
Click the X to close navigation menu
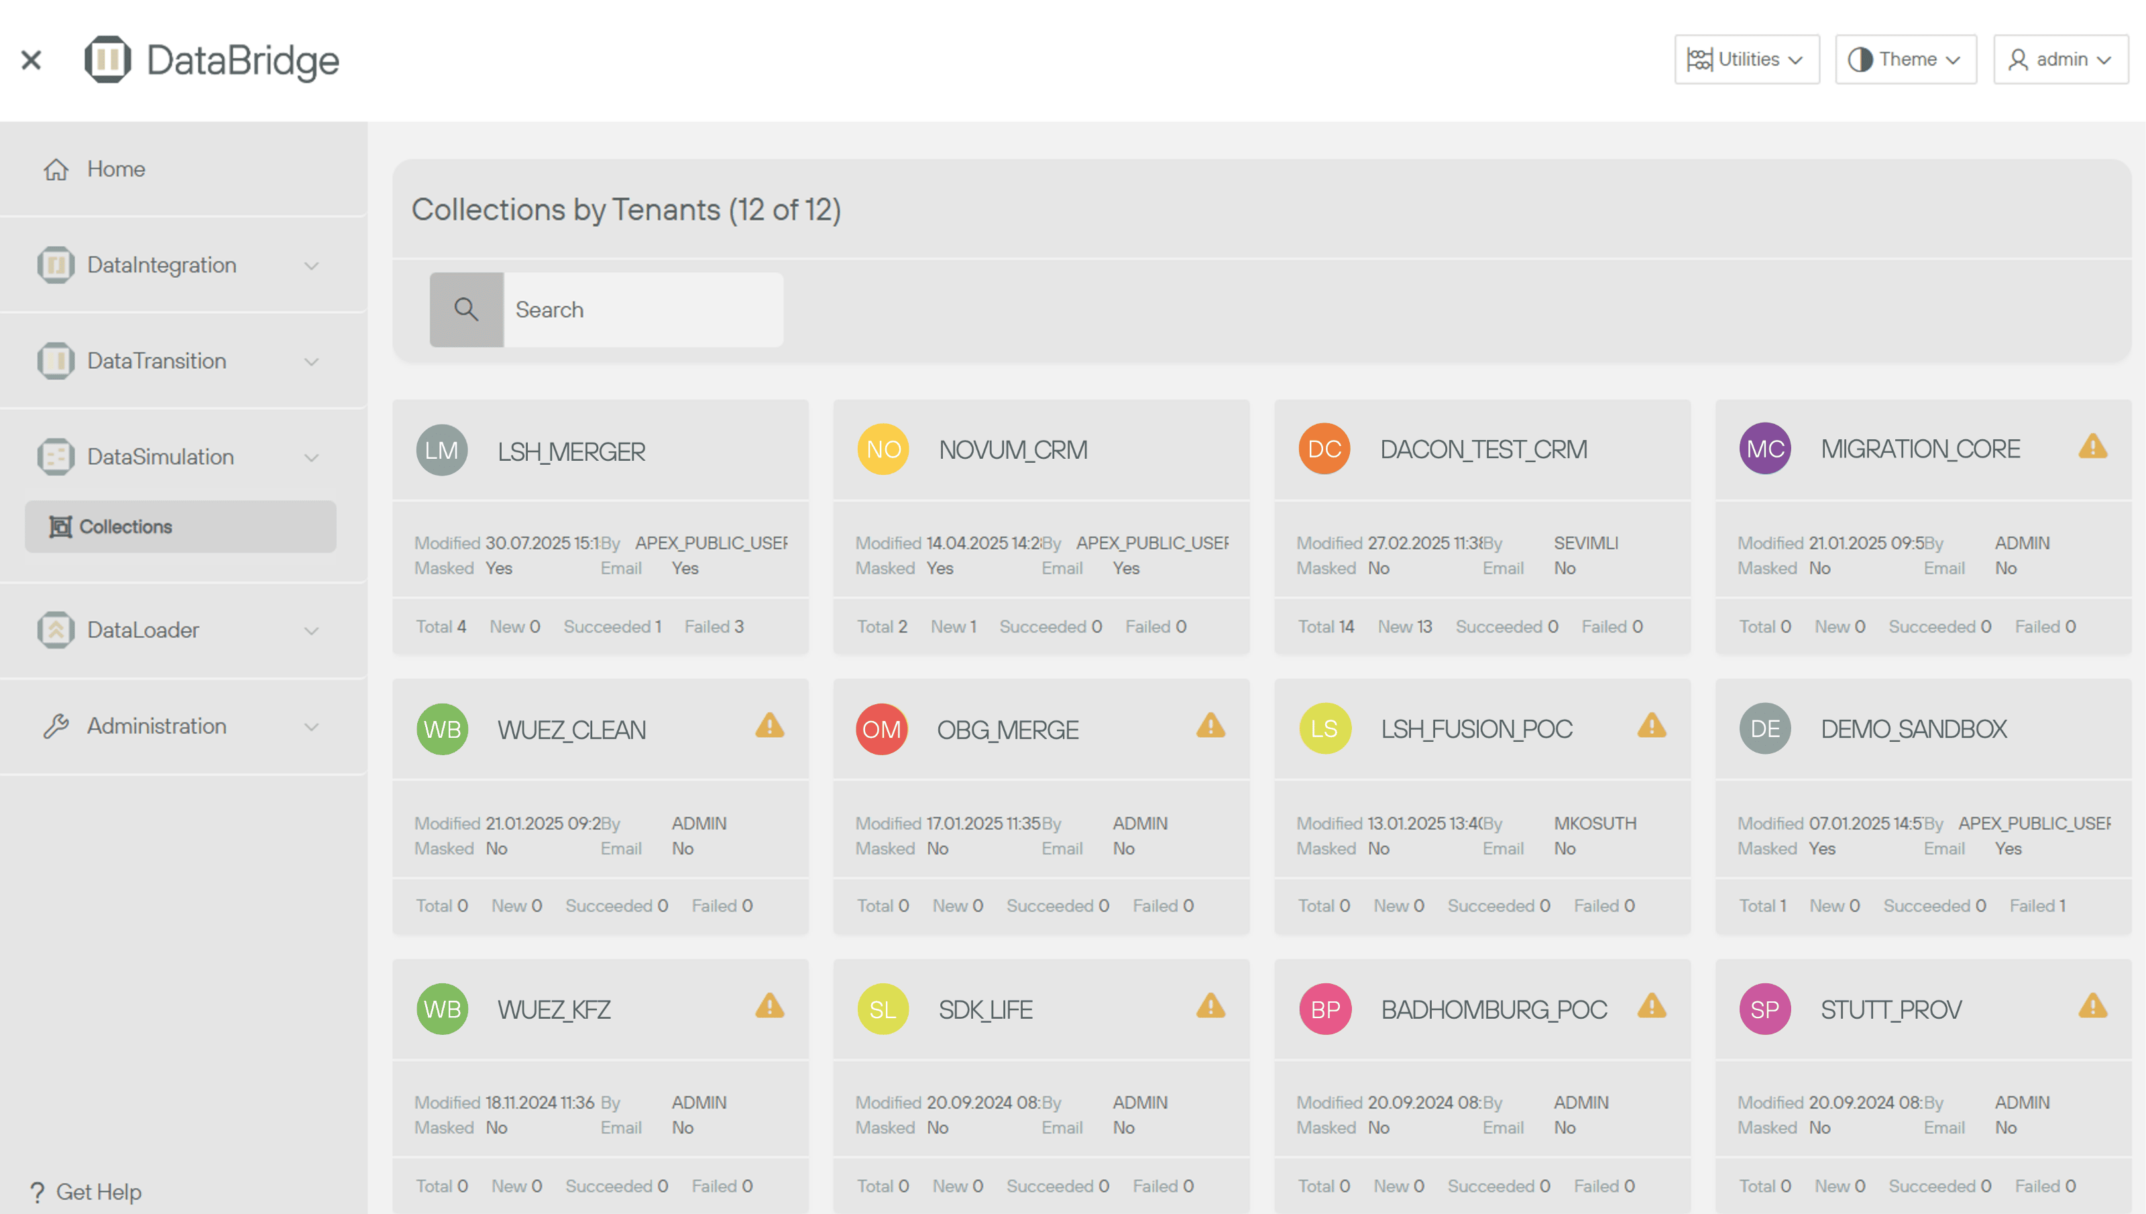[32, 60]
